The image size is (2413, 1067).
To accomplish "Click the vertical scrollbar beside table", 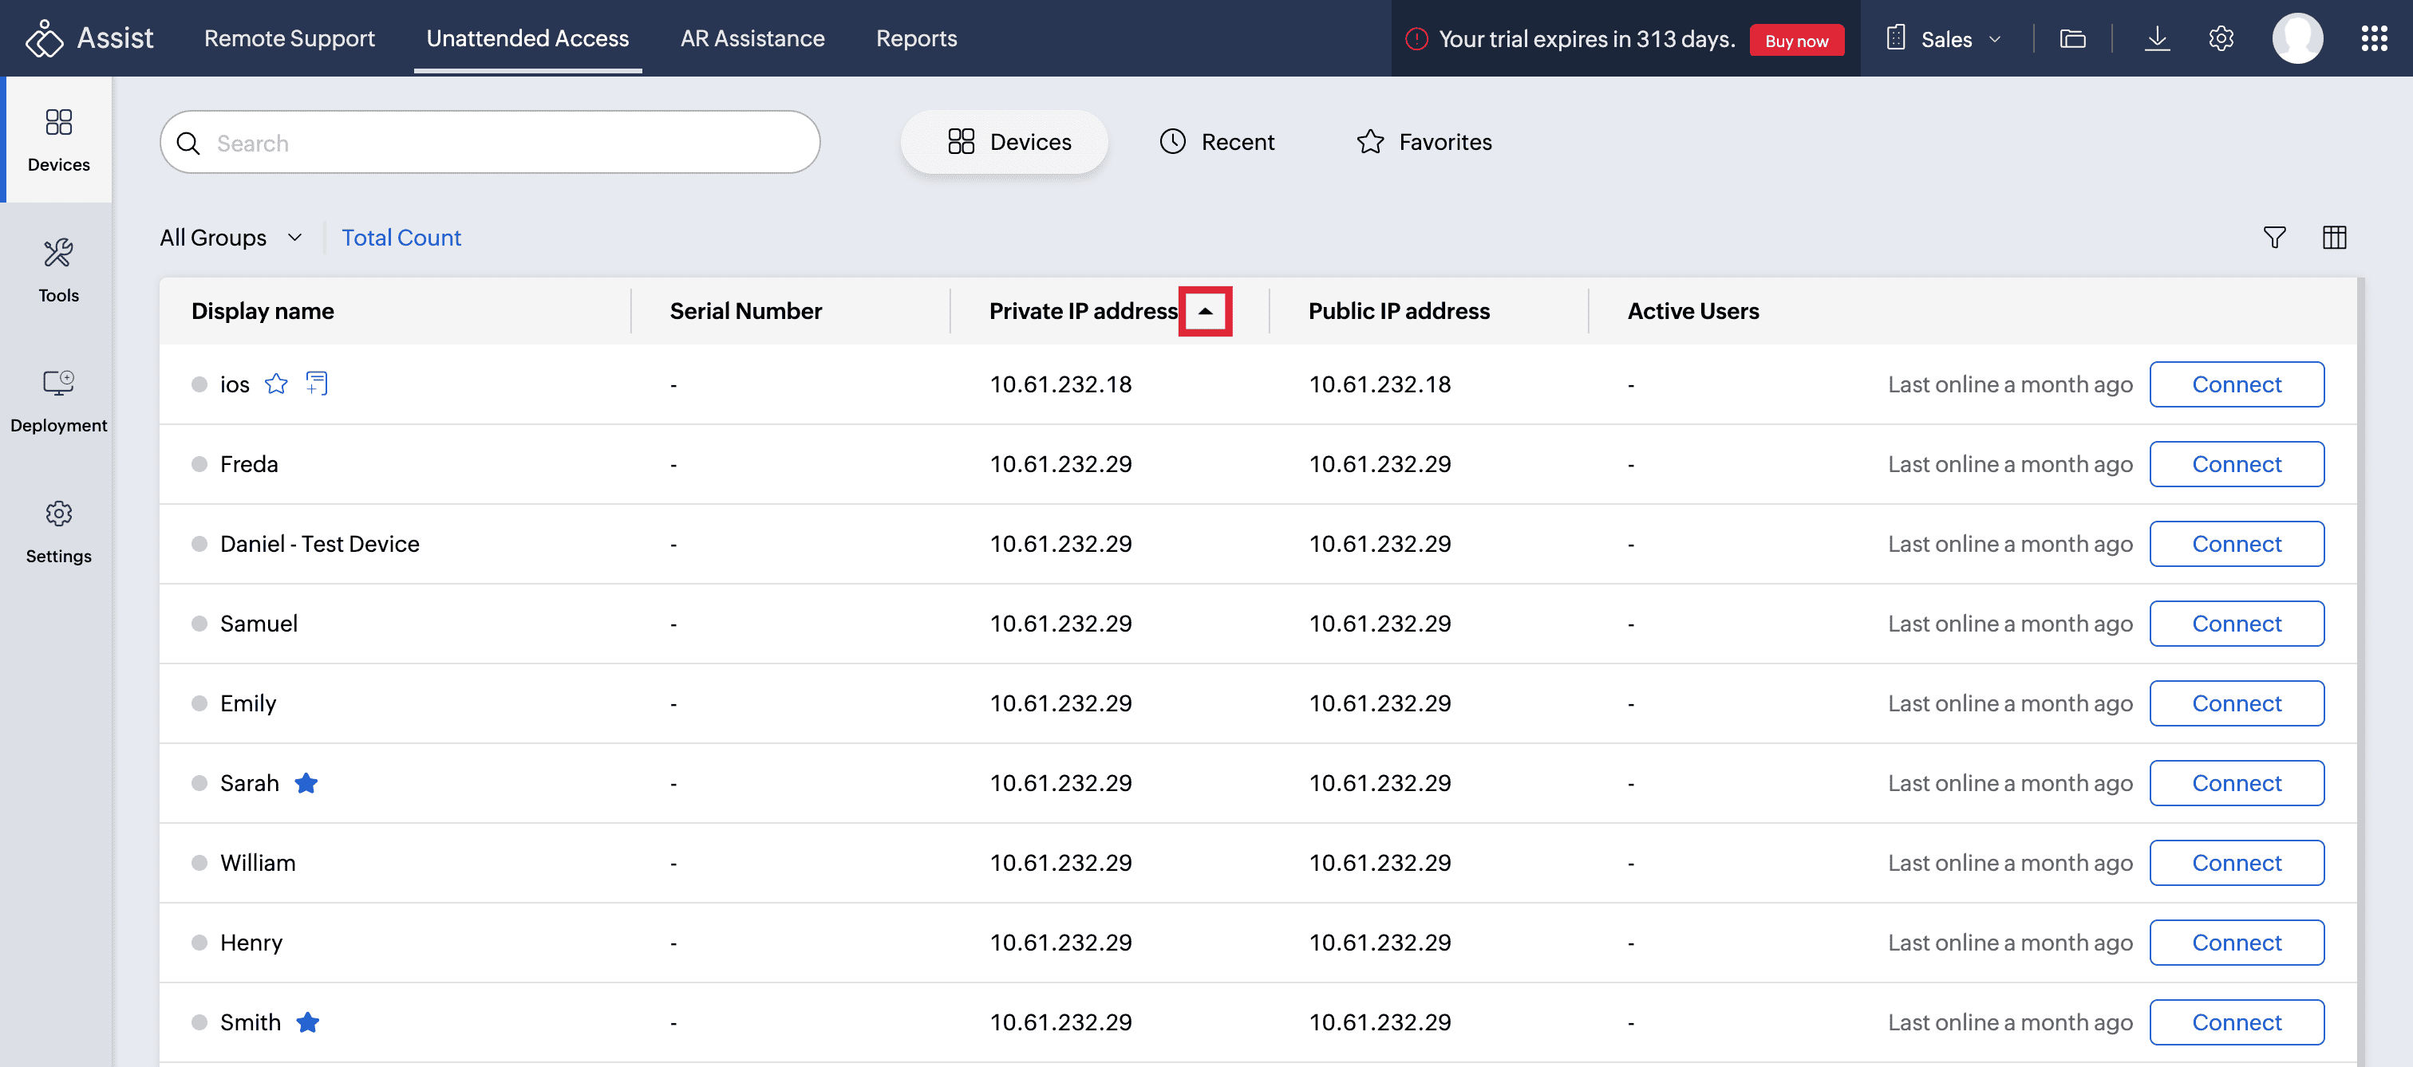I will pyautogui.click(x=2361, y=656).
